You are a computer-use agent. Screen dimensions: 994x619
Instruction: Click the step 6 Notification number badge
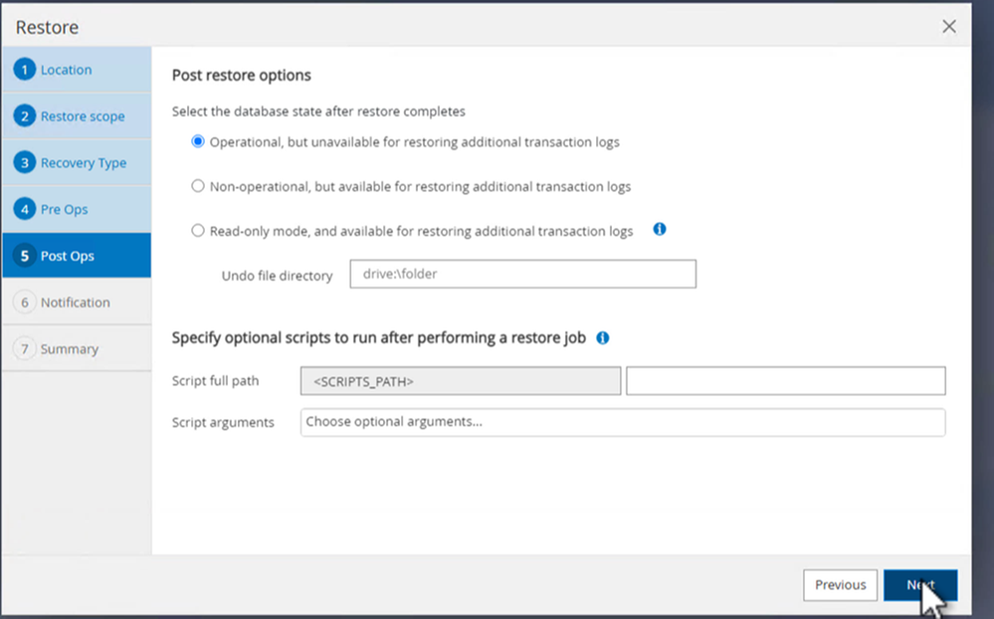[x=27, y=303]
